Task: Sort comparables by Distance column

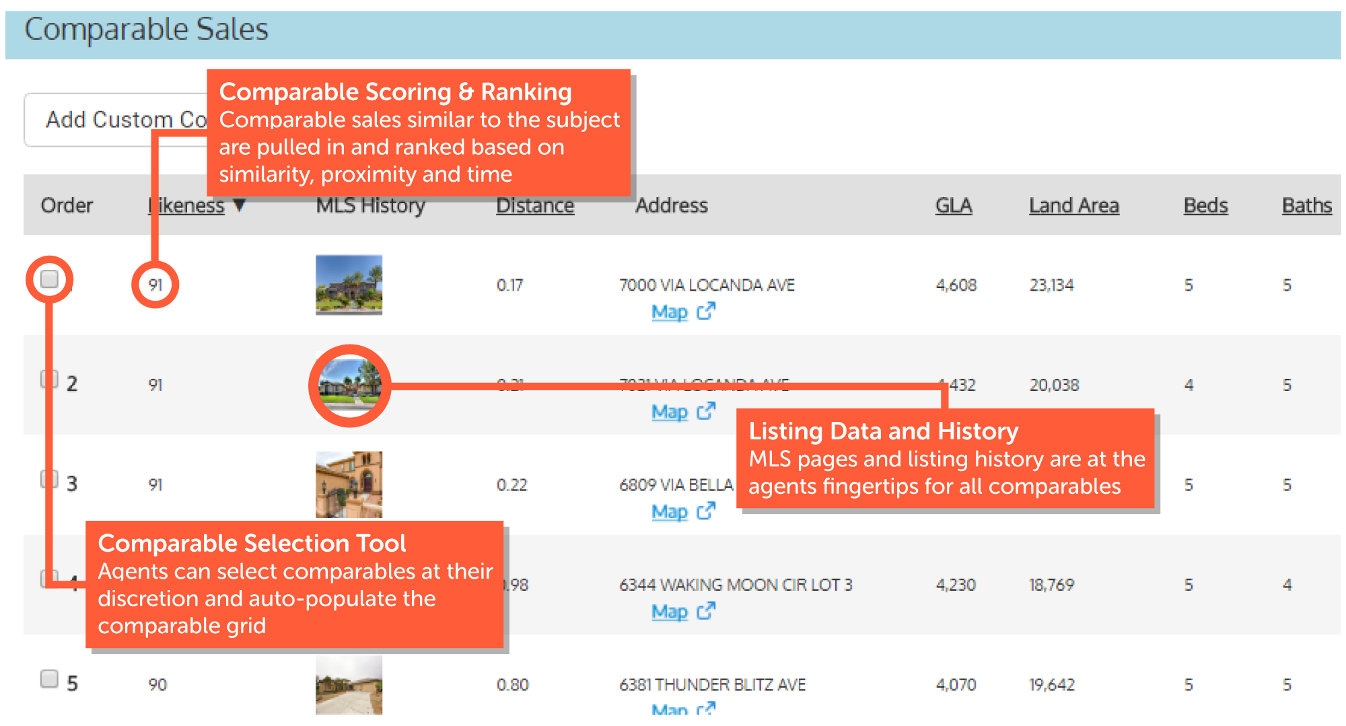Action: [535, 205]
